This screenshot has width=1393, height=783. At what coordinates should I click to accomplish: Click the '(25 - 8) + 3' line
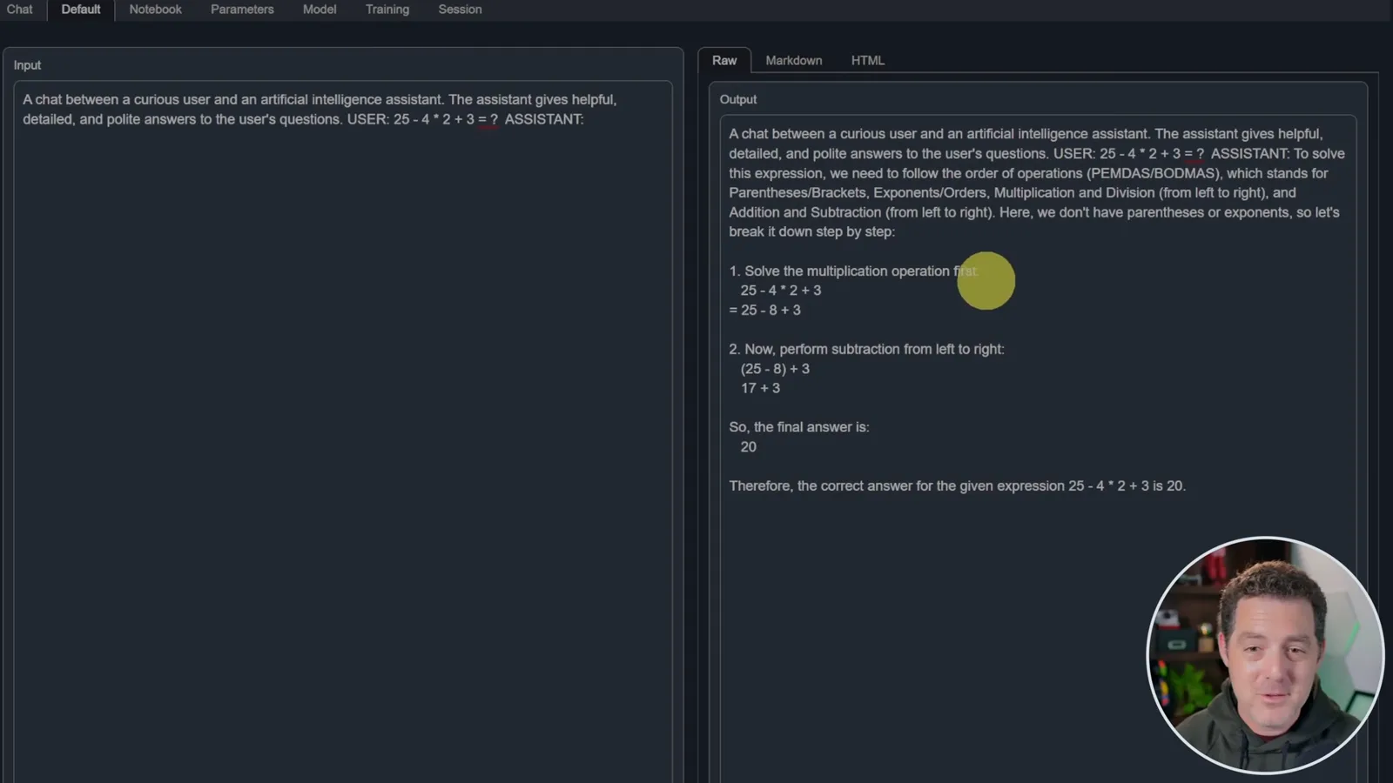tap(775, 369)
